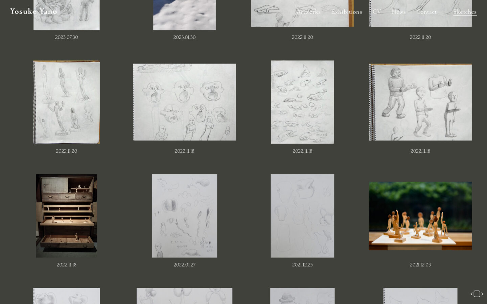The image size is (487, 304).
Task: Open sketch of man reaching with arms out
Action: pos(420,102)
